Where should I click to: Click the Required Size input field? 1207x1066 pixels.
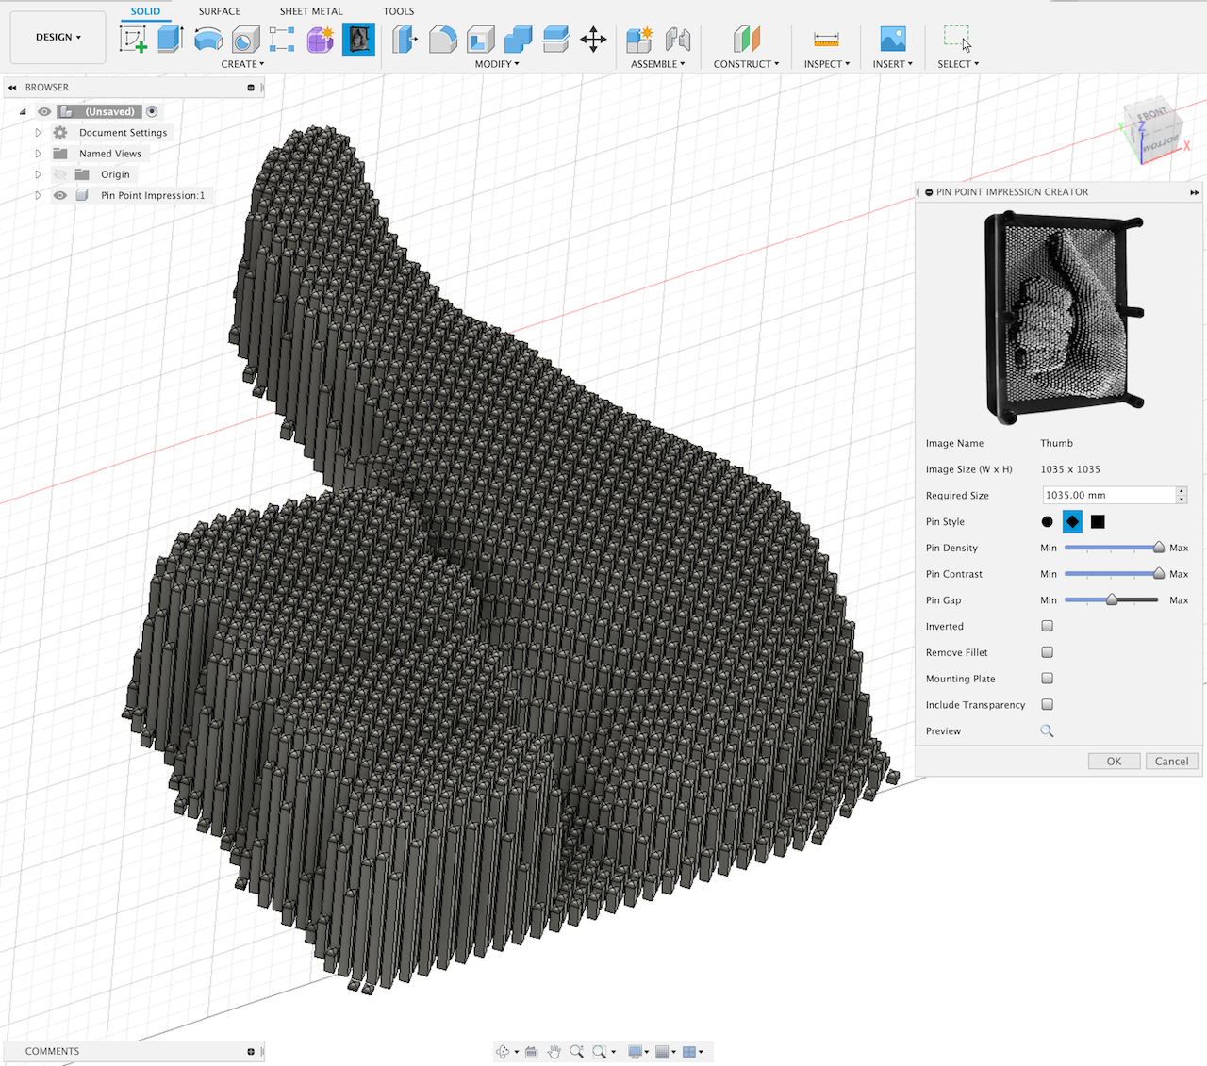coord(1108,495)
